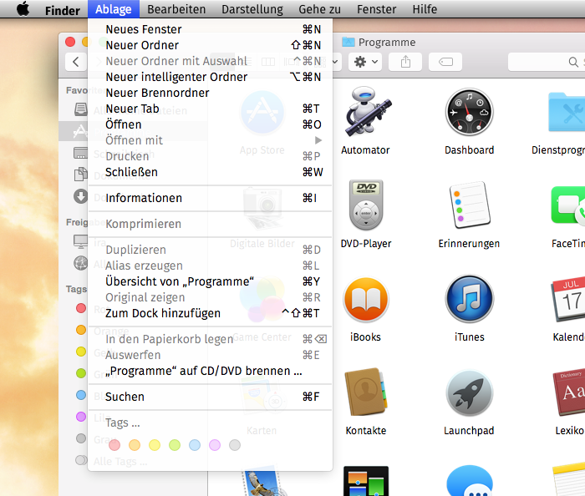Pick the orange tag swatch in menu
585x496 pixels.
pos(135,444)
